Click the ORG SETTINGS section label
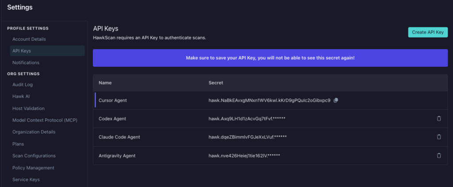This screenshot has height=187, width=453. (x=23, y=74)
